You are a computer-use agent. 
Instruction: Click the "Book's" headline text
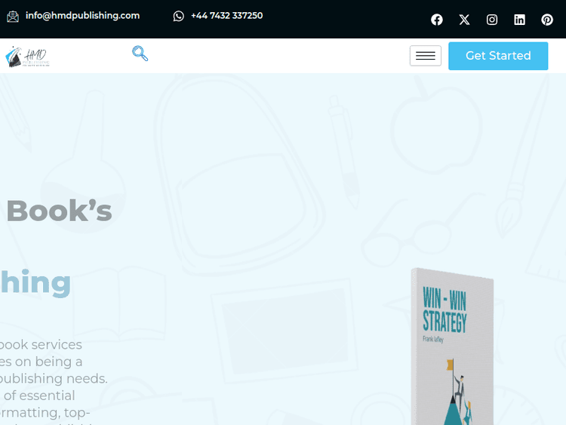[x=59, y=211]
